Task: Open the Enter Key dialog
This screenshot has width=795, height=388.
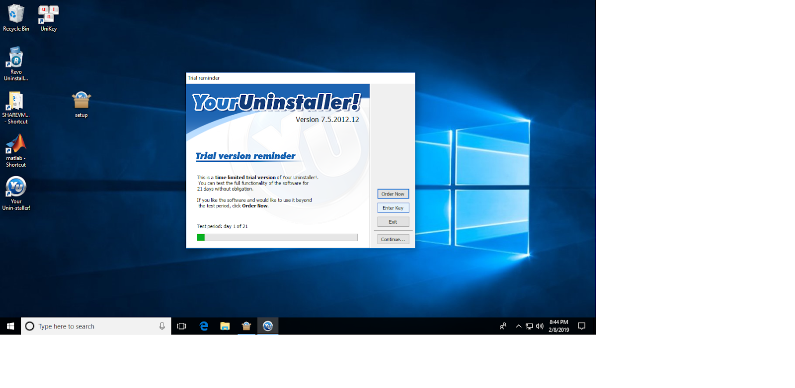Action: tap(393, 208)
